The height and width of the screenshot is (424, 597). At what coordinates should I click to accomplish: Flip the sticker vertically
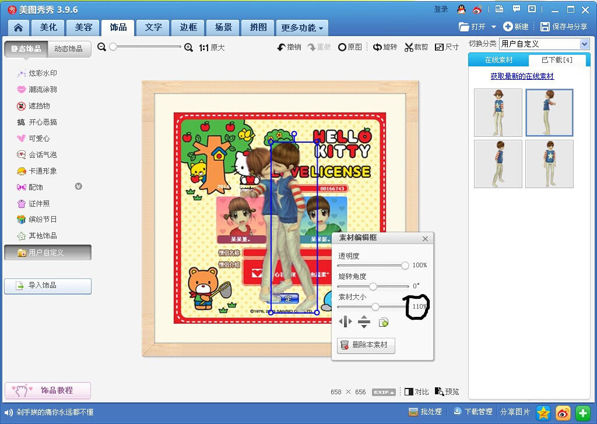(364, 321)
